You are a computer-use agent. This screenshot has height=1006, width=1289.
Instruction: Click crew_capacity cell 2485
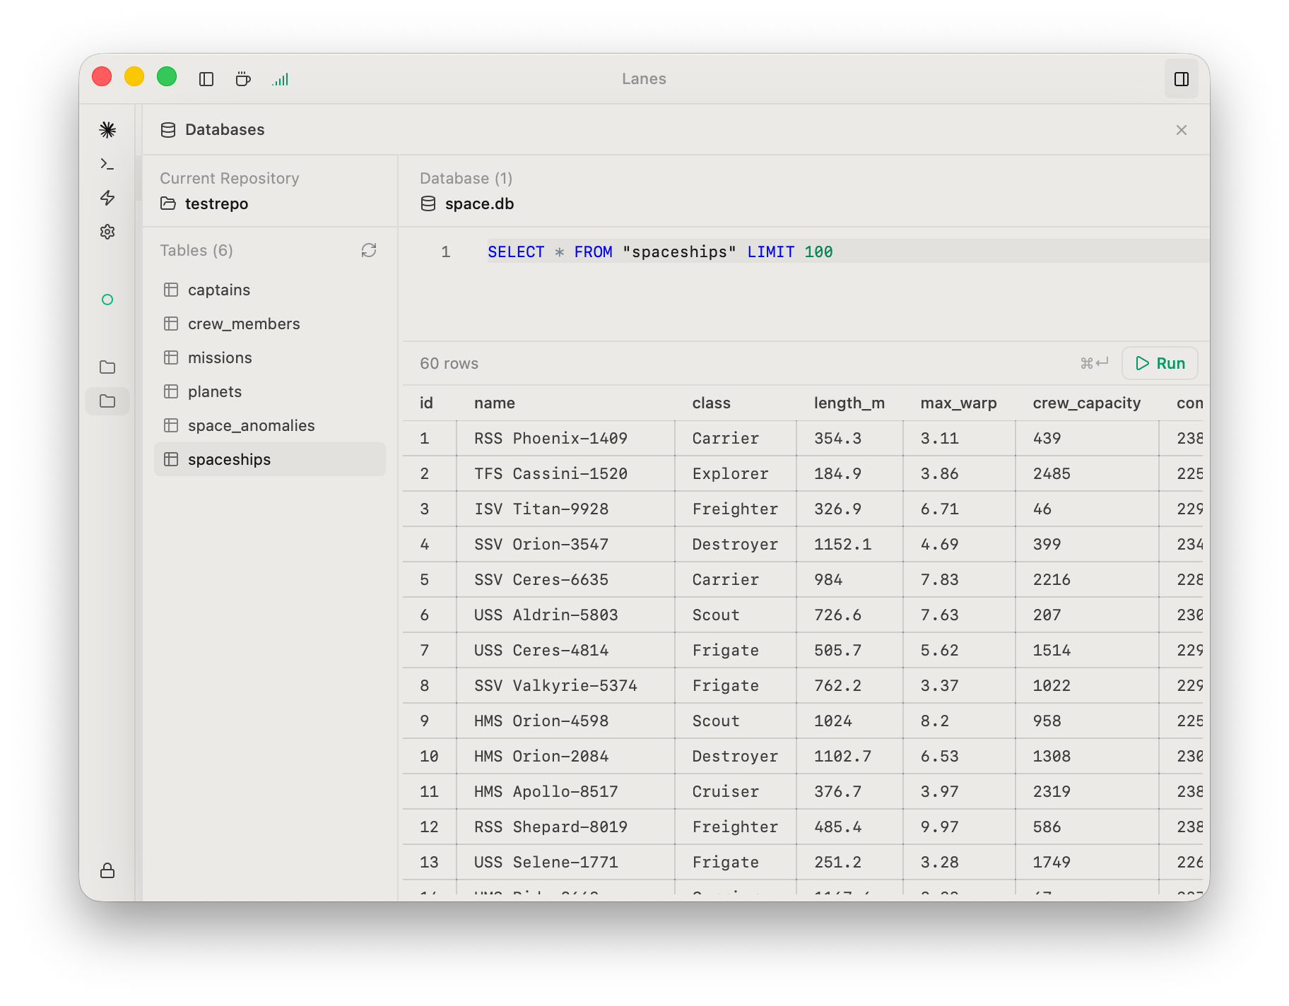[1087, 473]
